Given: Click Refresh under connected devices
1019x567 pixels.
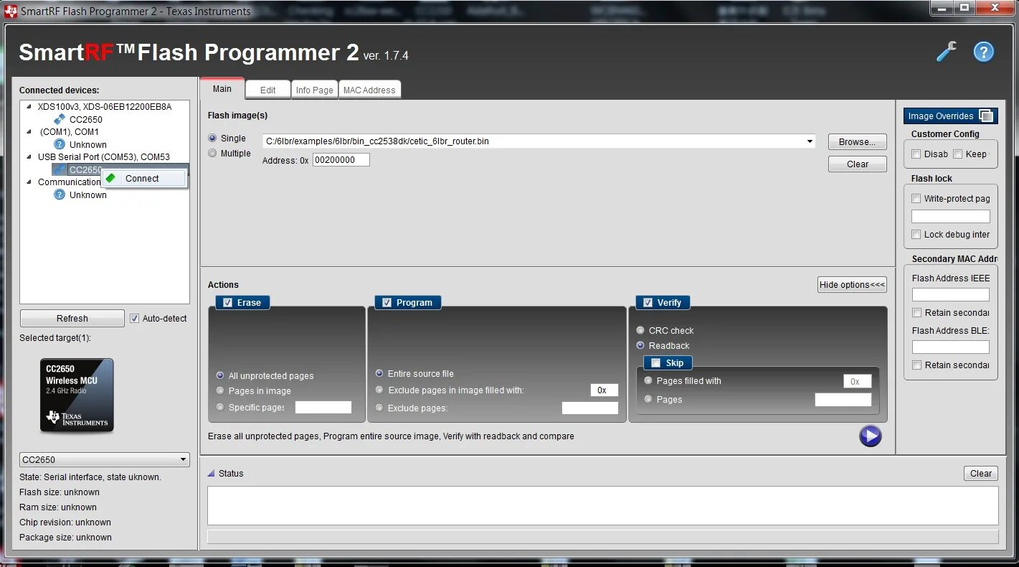Looking at the screenshot, I should click(x=72, y=318).
